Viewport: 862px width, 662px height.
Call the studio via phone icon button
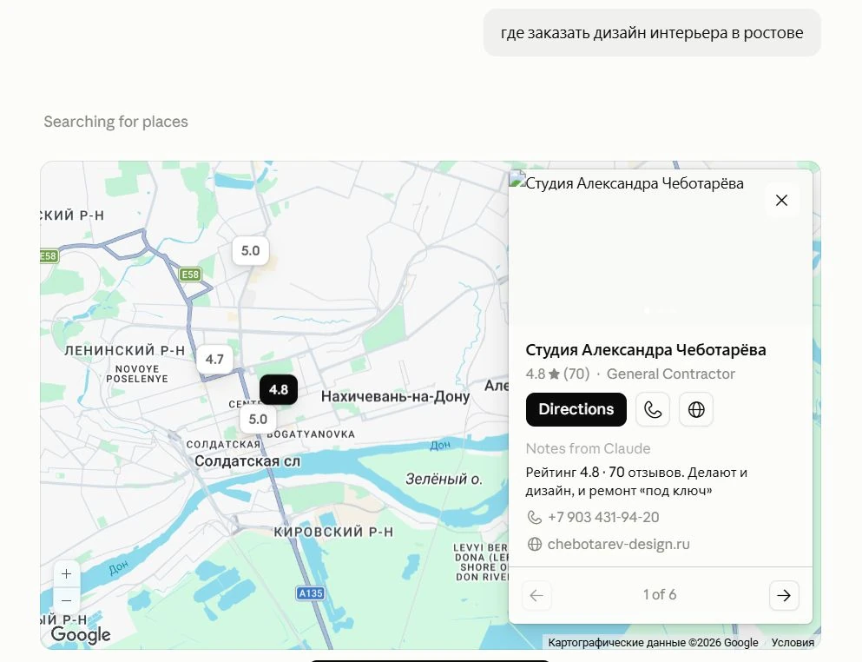(x=653, y=409)
